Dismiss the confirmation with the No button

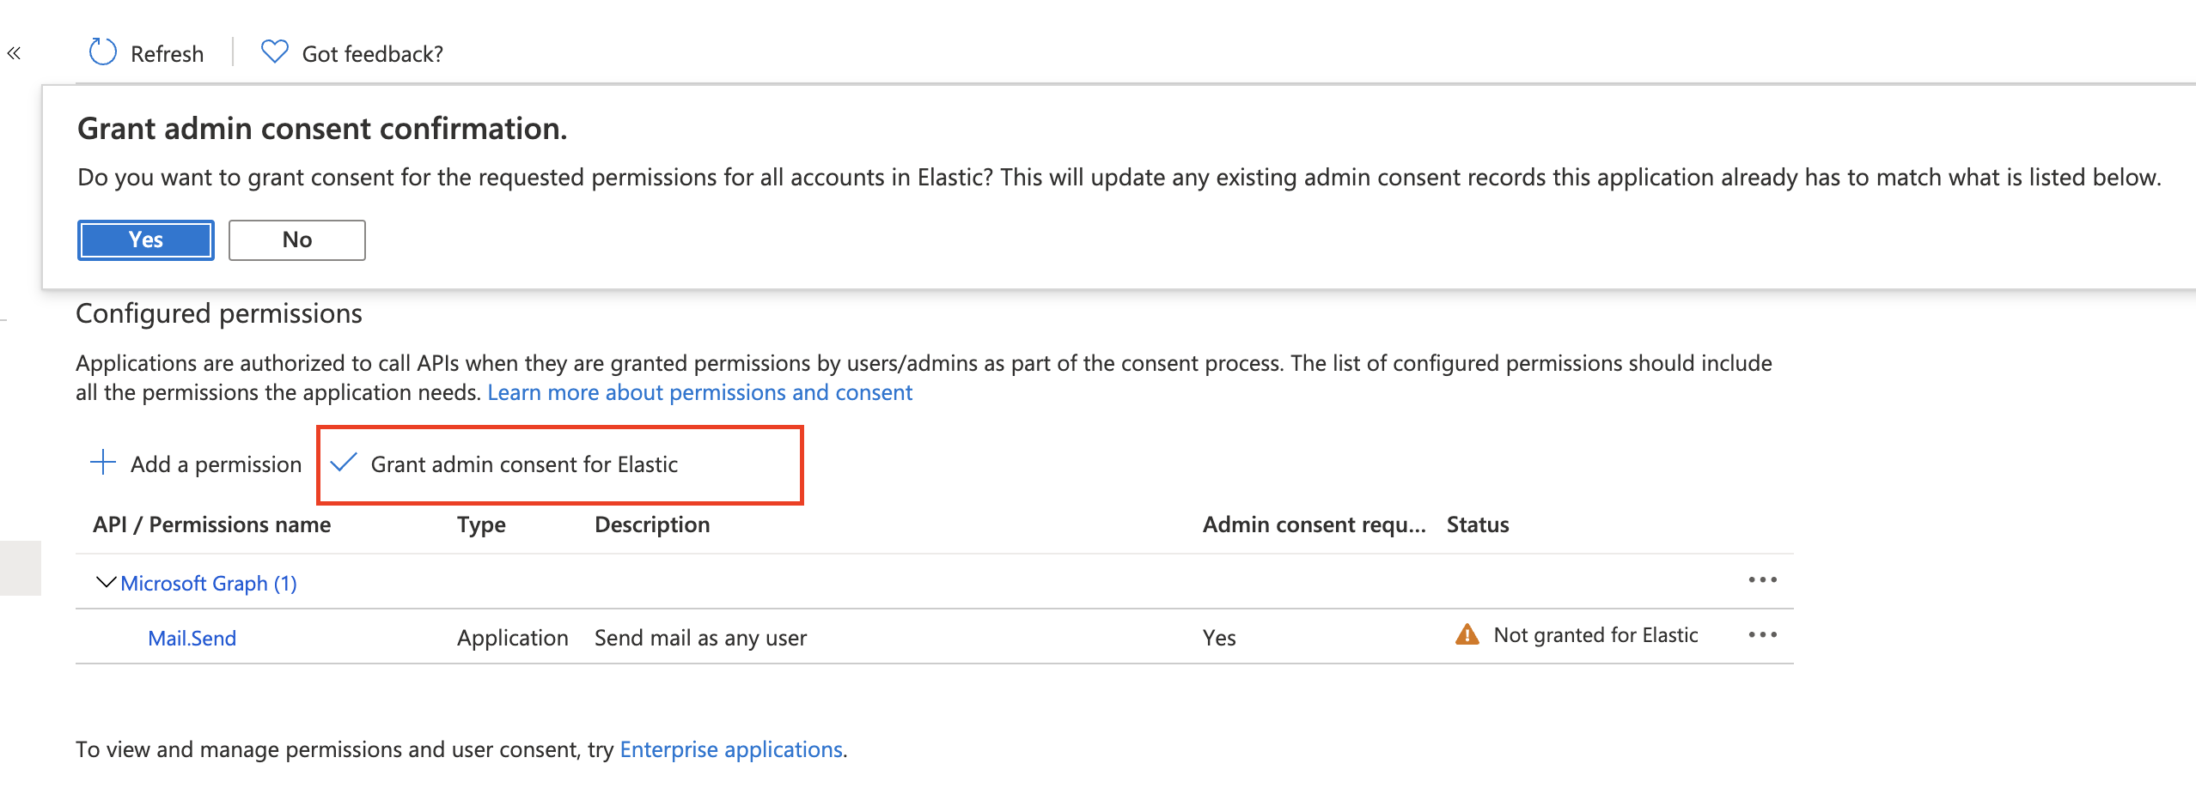click(x=296, y=240)
